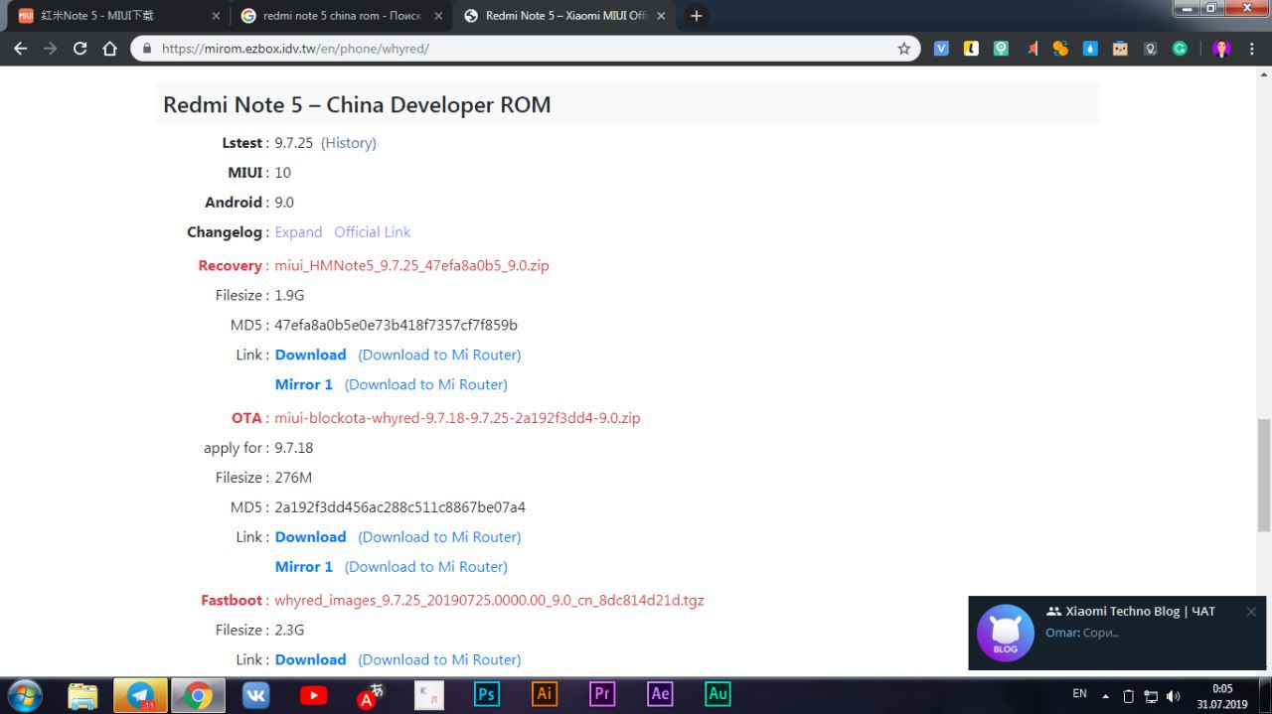The height and width of the screenshot is (714, 1272).
Task: Click the Recovery zip filename link
Action: [x=411, y=265]
